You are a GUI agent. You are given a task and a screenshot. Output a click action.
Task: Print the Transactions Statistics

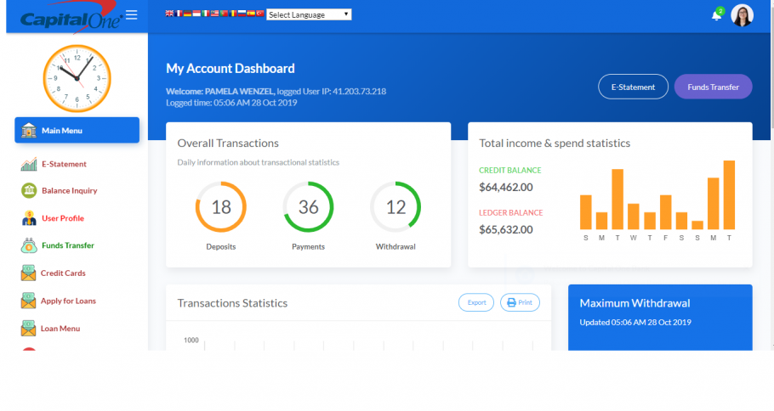520,302
